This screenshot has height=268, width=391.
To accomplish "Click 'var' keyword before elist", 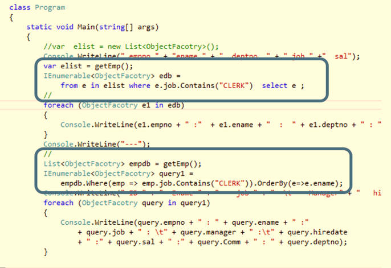I will pyautogui.click(x=50, y=66).
